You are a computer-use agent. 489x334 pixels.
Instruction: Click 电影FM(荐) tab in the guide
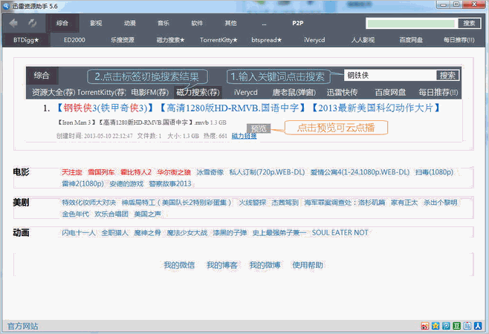(149, 92)
